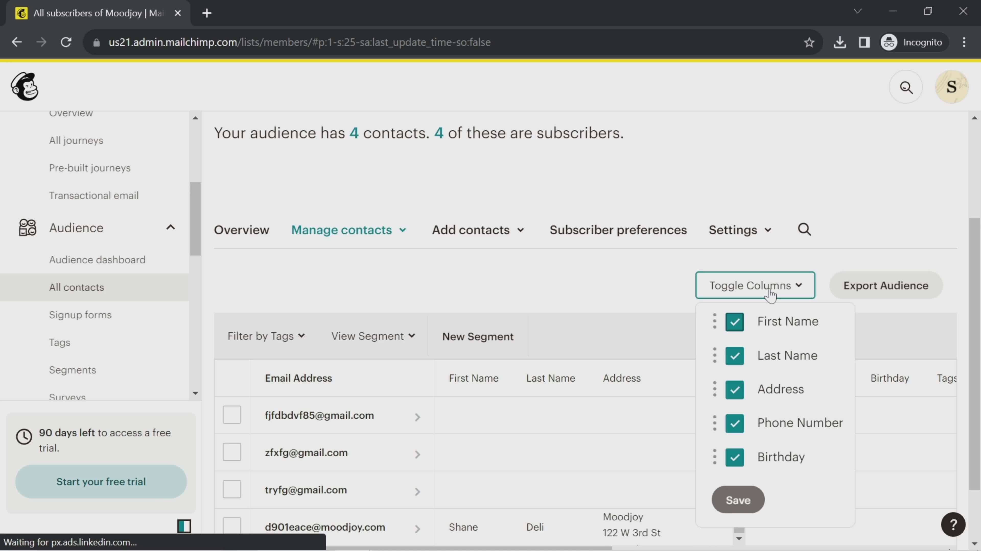Open the help question mark button
Image resolution: width=981 pixels, height=551 pixels.
coord(953,525)
